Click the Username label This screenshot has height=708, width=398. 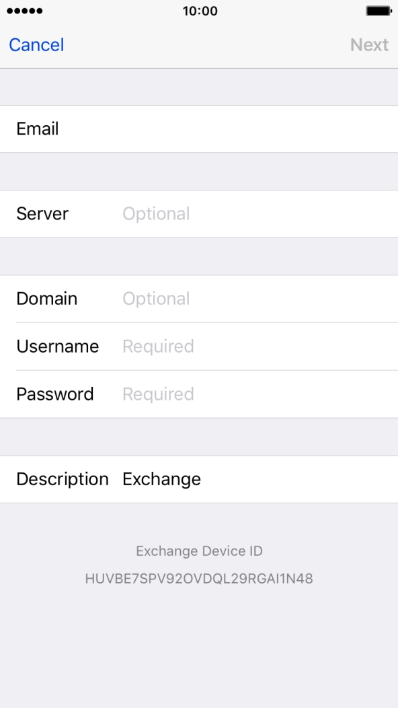58,346
